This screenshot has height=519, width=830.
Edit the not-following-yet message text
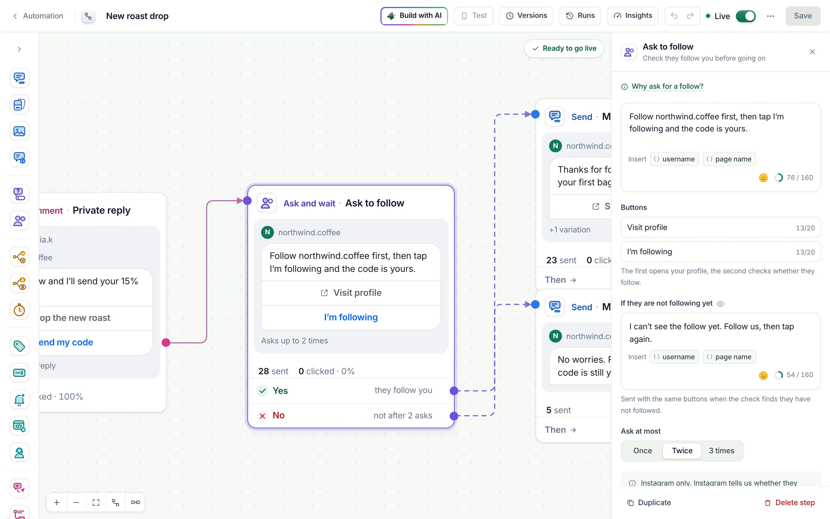720,333
